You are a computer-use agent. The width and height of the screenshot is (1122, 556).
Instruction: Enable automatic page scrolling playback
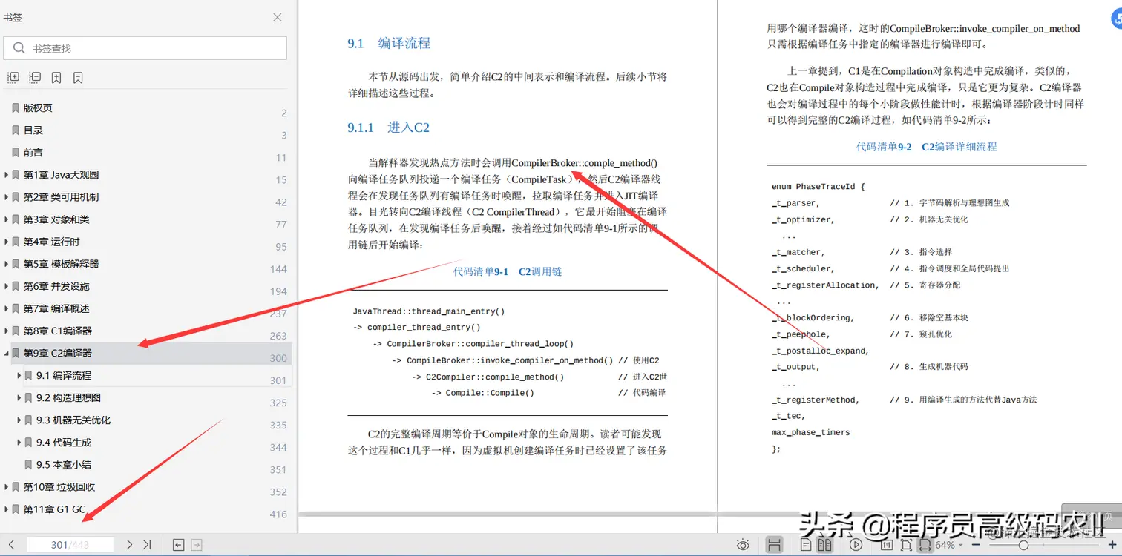coord(856,545)
